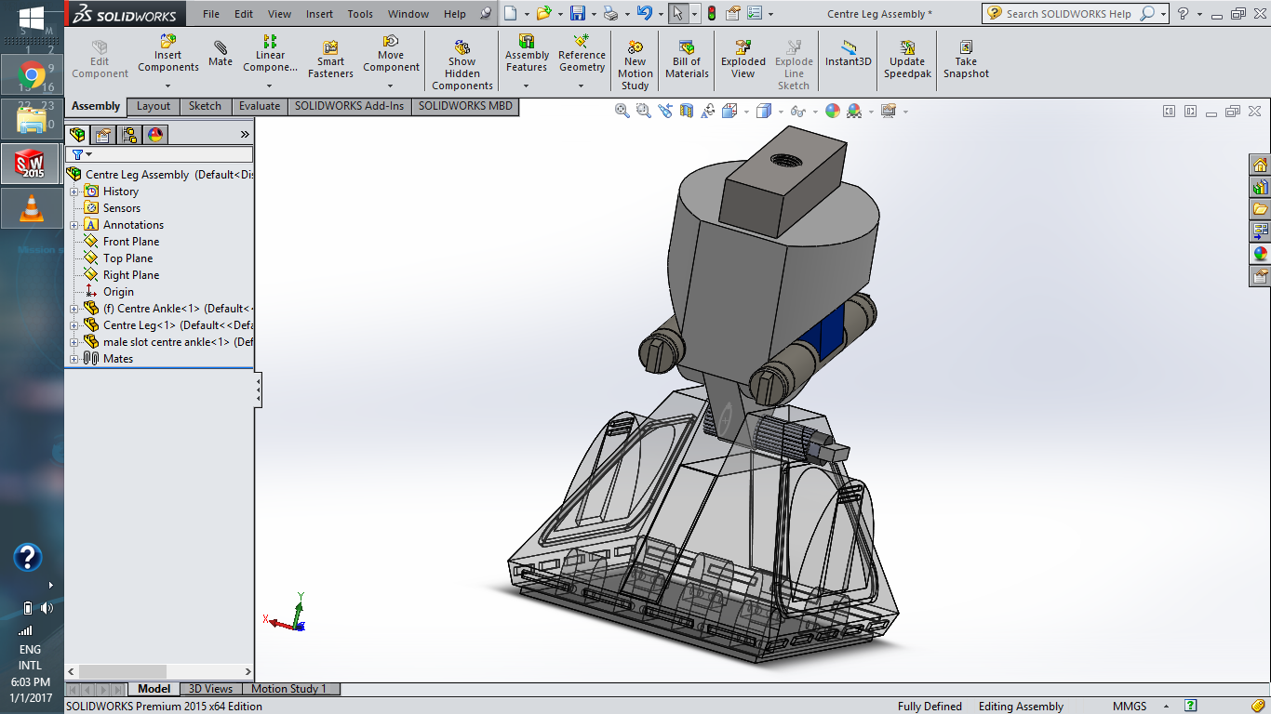Open the Tools menu
This screenshot has height=714, width=1271.
coord(359,13)
